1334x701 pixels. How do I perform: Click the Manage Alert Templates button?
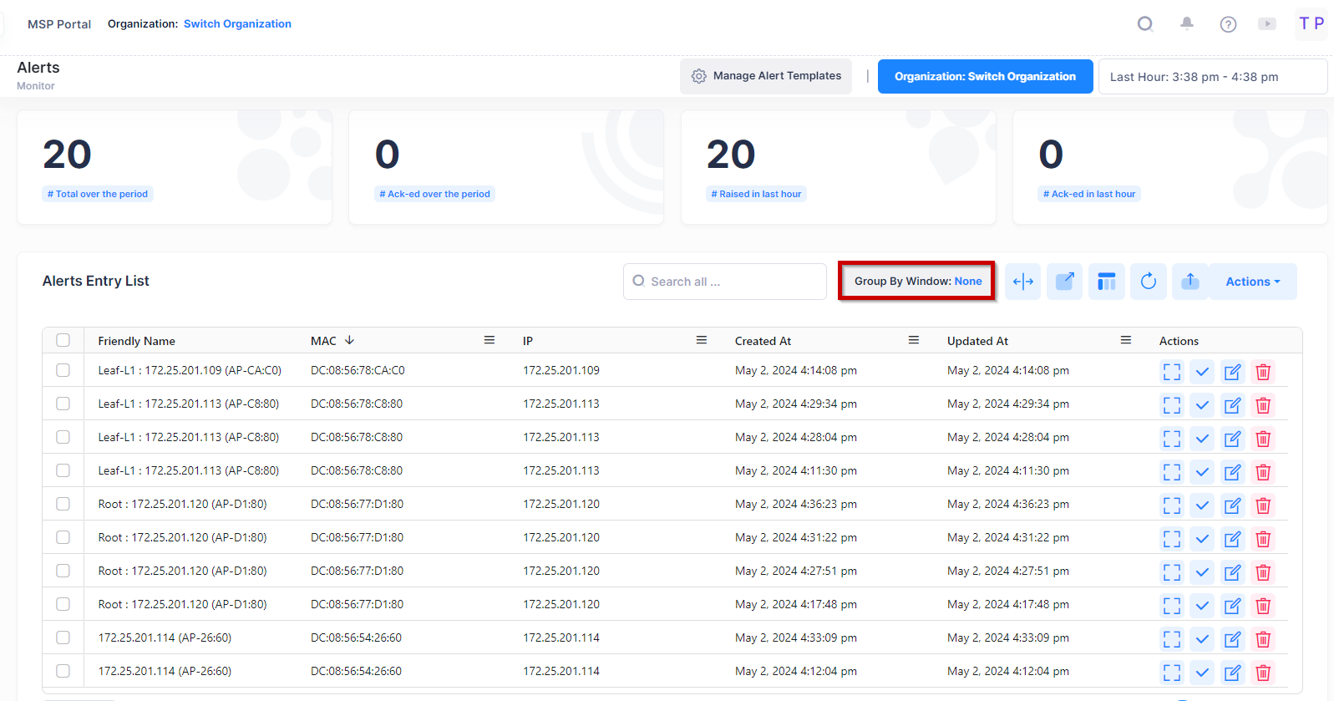766,76
